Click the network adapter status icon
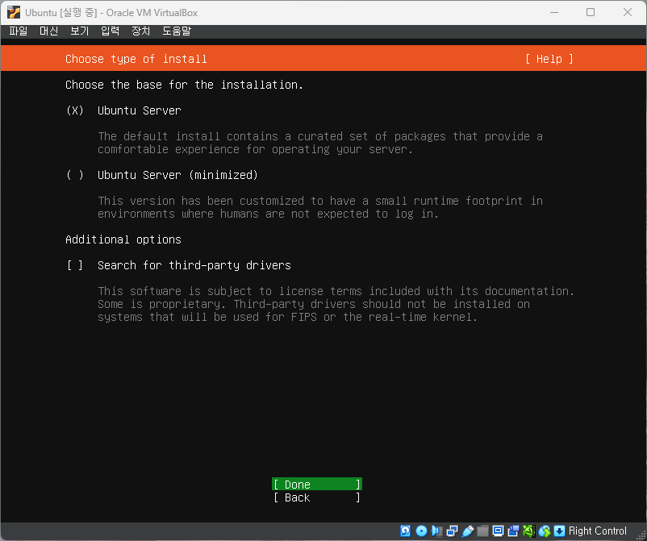Image resolution: width=647 pixels, height=541 pixels. pos(453,531)
